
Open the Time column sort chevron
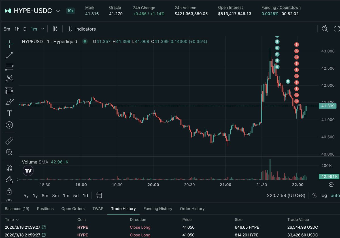[x=17, y=220]
